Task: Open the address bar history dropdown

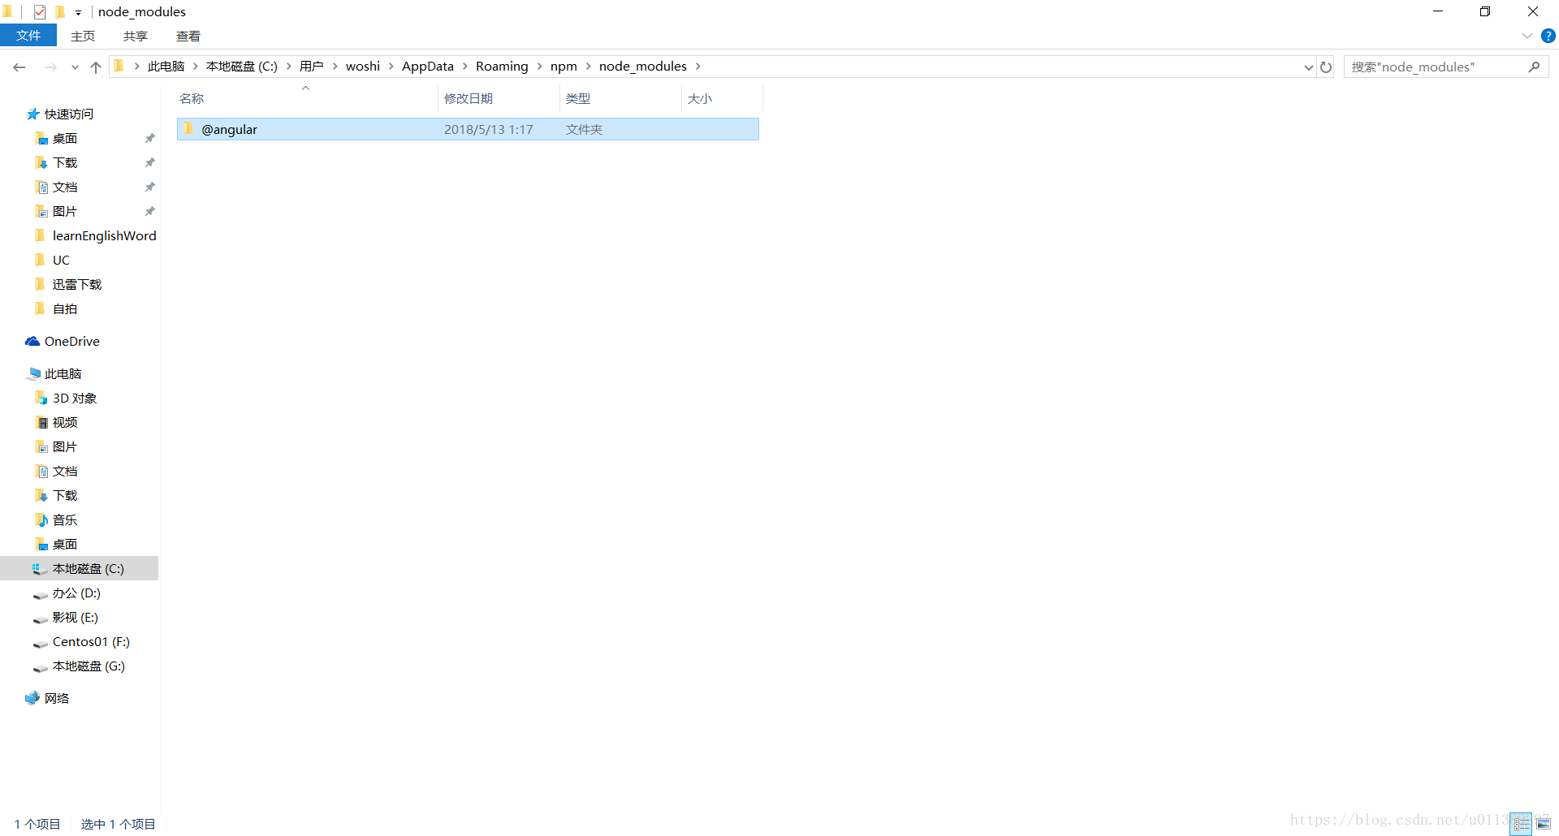Action: (1308, 67)
